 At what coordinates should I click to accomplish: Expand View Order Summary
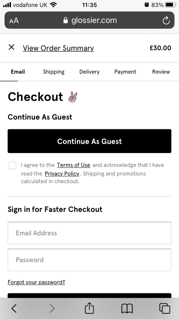(x=58, y=48)
